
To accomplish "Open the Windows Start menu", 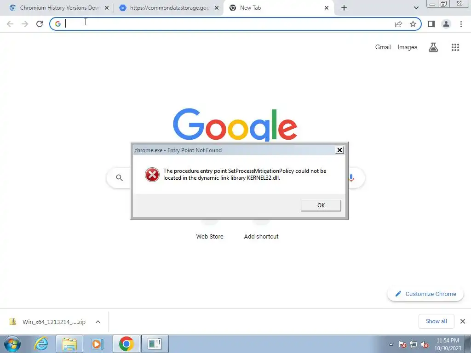I will click(x=12, y=344).
